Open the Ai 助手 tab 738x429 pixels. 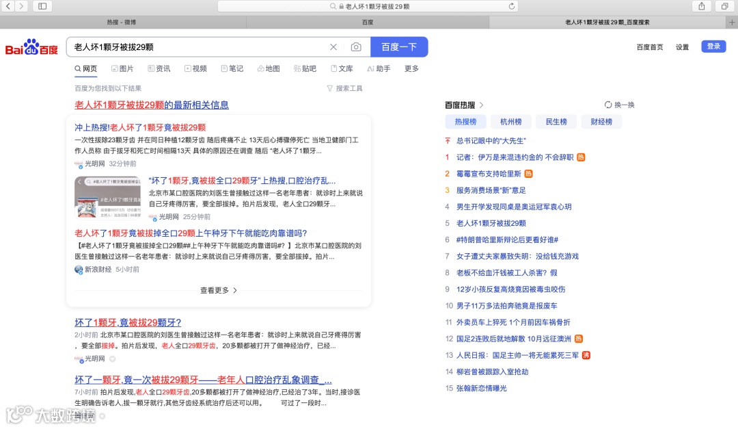[x=379, y=68]
